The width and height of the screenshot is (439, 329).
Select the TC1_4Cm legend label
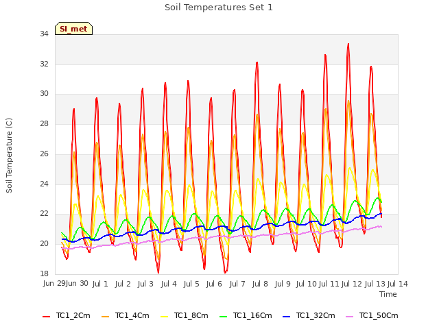pos(132,315)
